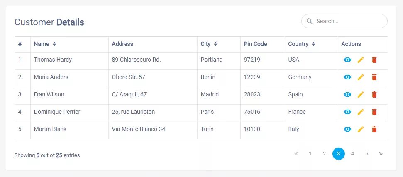The image size is (403, 177).
Task: View Fran Wilson's record with eye icon
Action: pos(347,95)
